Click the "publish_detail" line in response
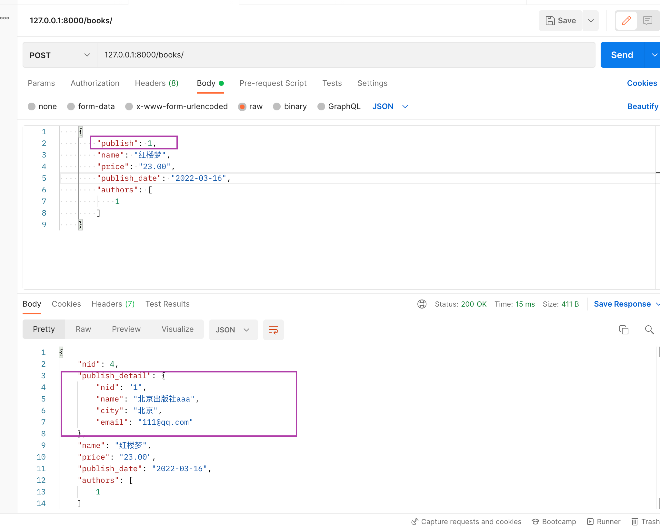This screenshot has height=528, width=660. (122, 376)
